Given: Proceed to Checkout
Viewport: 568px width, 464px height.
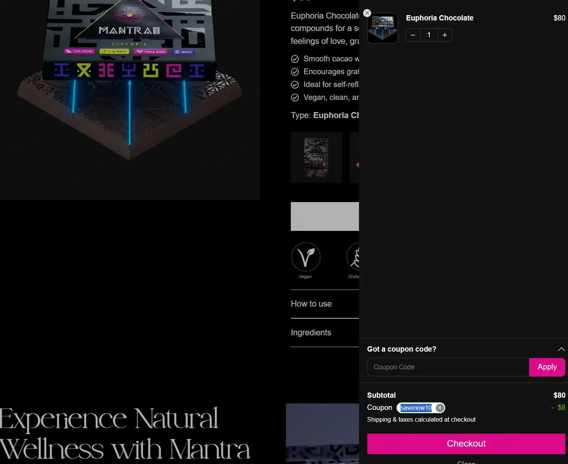Looking at the screenshot, I should tap(466, 444).
